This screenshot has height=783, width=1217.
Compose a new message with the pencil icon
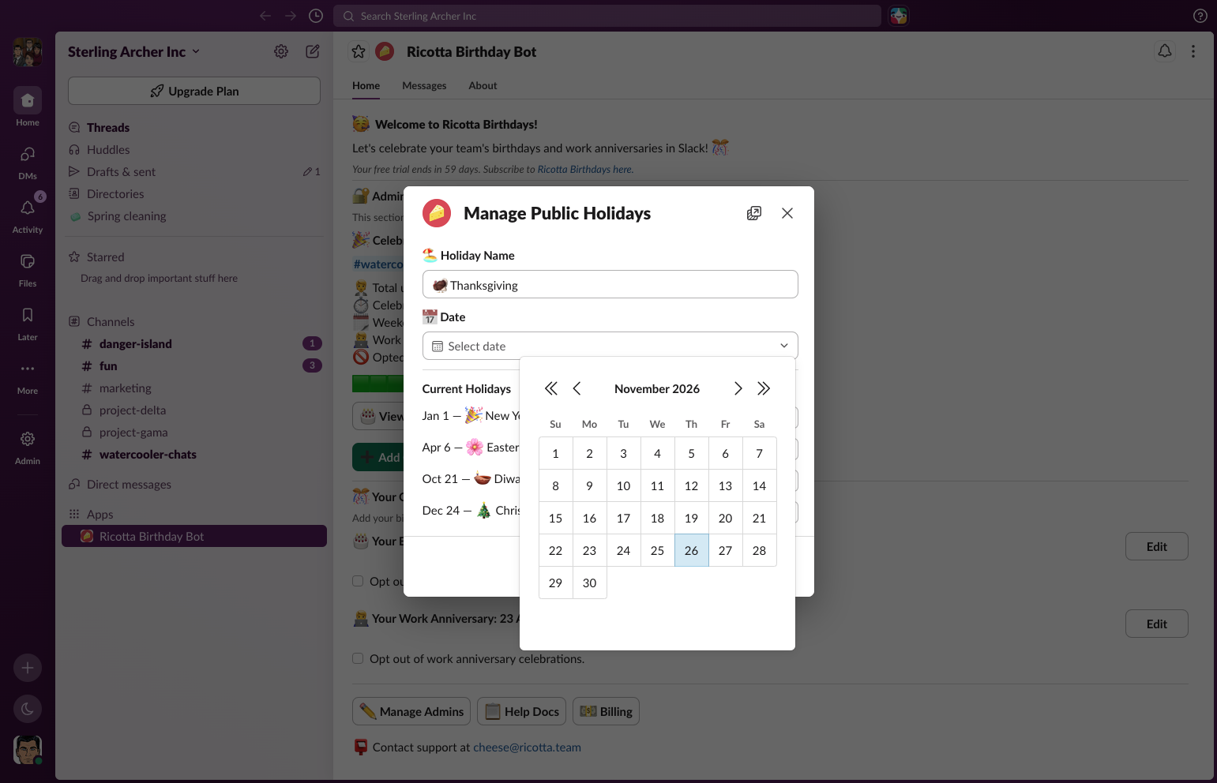click(313, 51)
